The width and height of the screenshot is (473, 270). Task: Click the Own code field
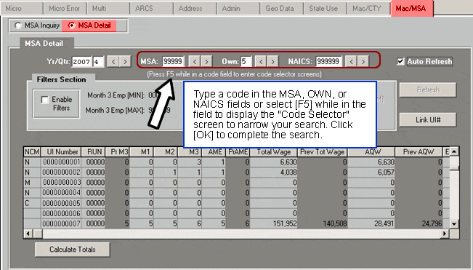click(246, 62)
